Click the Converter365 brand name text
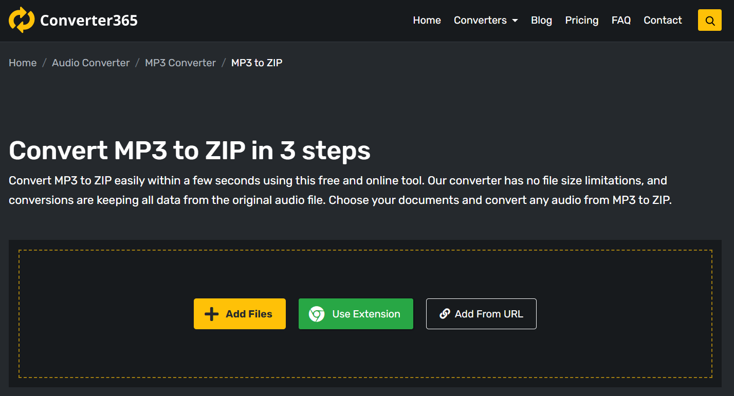 89,21
